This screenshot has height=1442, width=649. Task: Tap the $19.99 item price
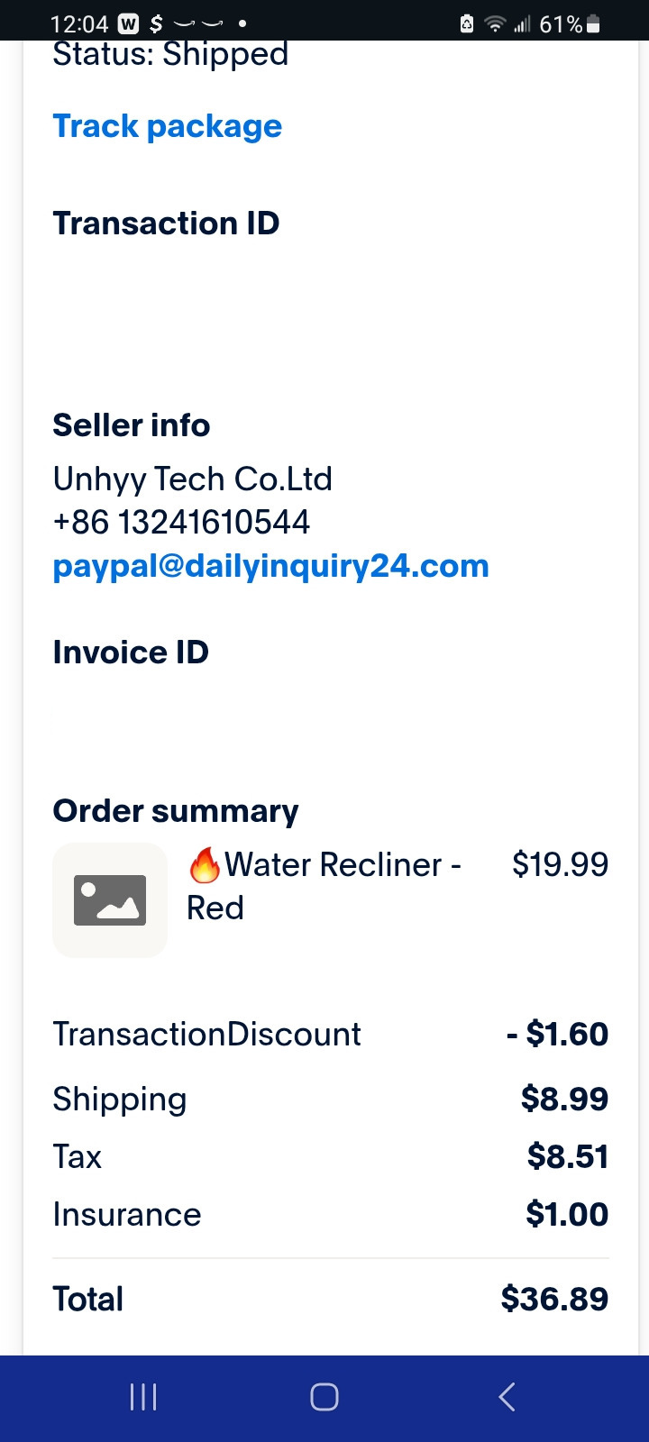point(560,864)
